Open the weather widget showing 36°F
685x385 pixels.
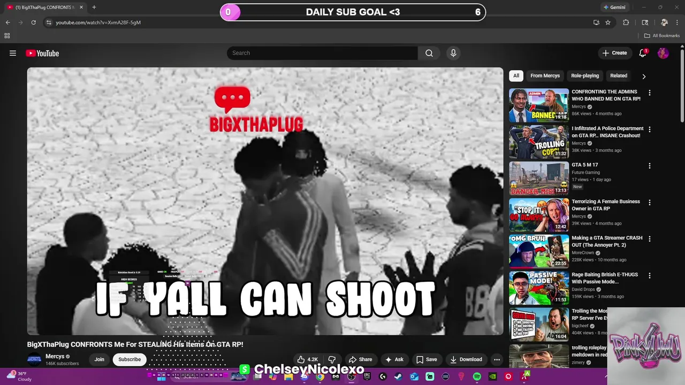tap(18, 376)
